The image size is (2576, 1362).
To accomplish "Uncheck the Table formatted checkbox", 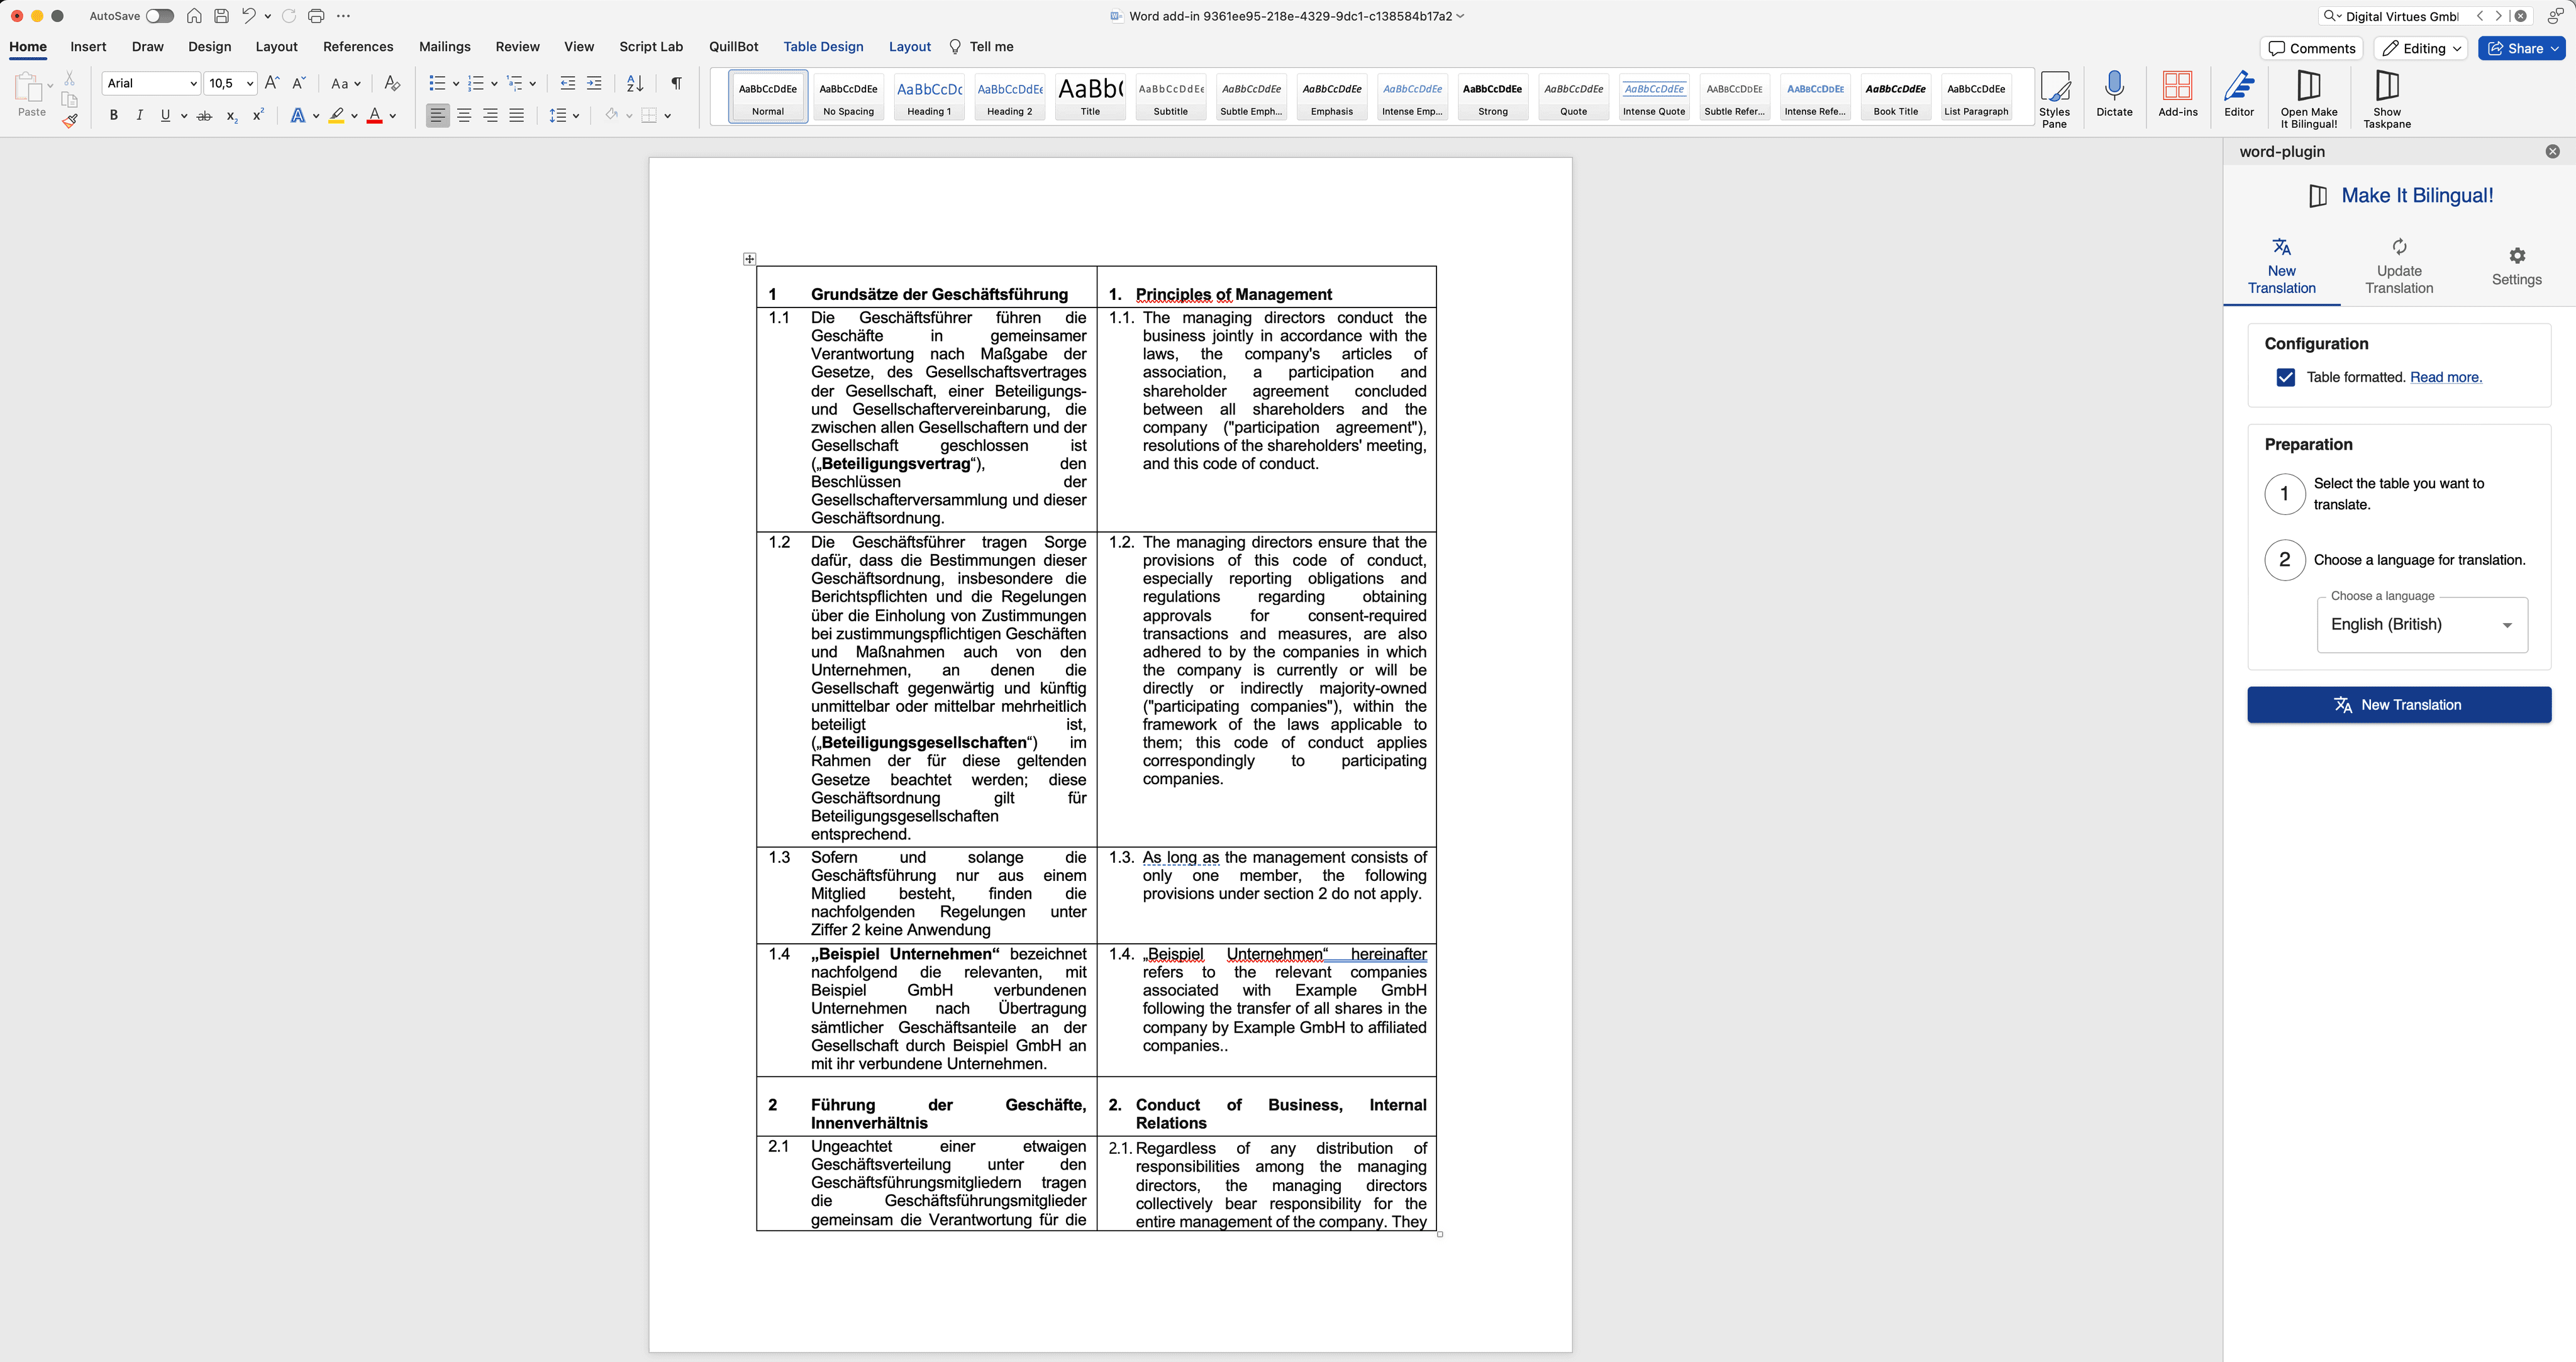I will click(x=2285, y=377).
